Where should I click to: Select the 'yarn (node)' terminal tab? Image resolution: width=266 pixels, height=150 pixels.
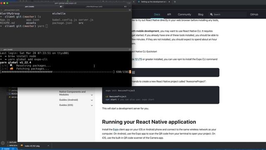(30, 7)
